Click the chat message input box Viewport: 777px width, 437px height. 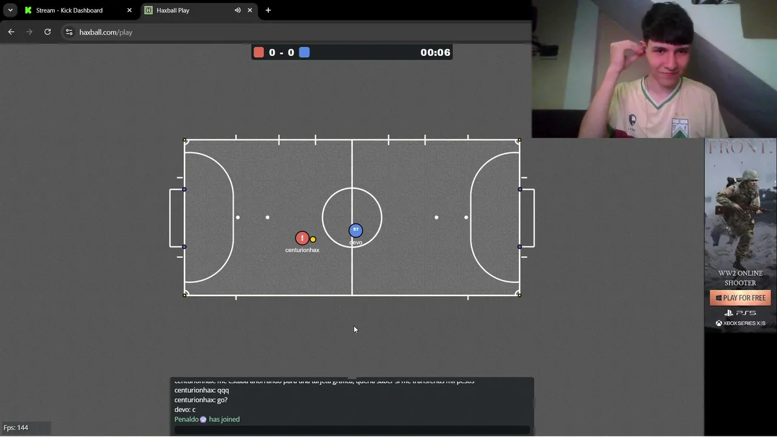click(352, 430)
